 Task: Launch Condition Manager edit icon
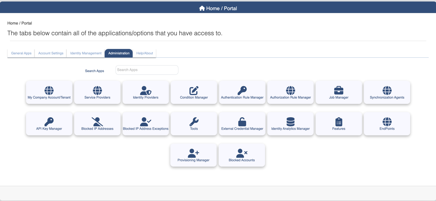coord(194,90)
